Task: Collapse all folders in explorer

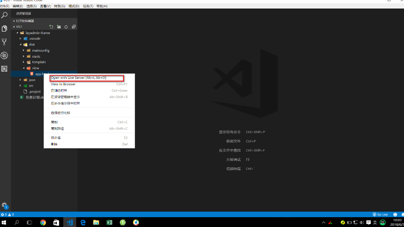Action: click(74, 27)
